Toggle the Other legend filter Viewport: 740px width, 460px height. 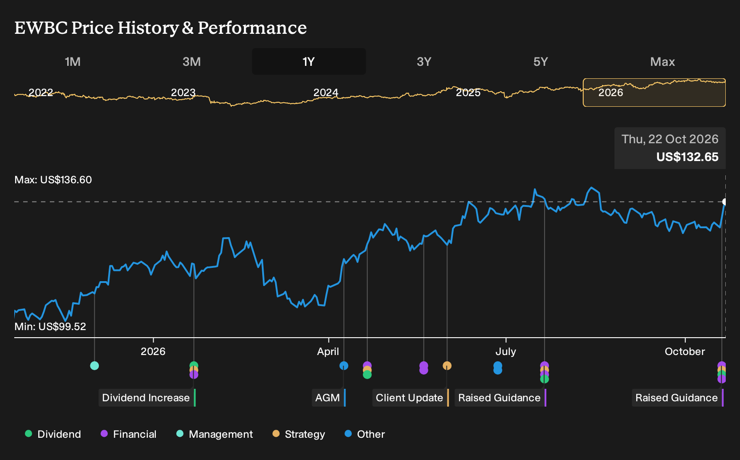(365, 434)
